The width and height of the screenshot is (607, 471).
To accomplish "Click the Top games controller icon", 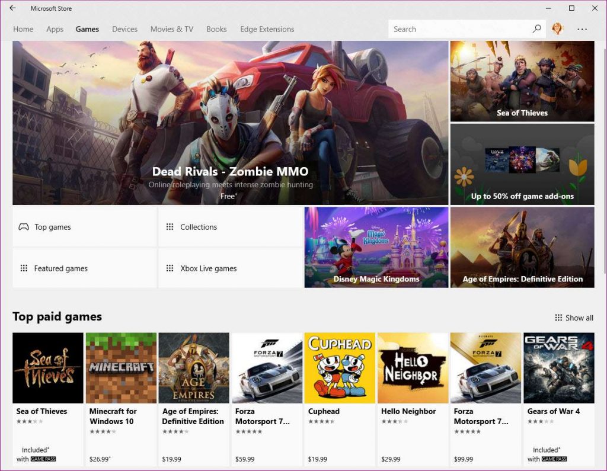I will [24, 227].
